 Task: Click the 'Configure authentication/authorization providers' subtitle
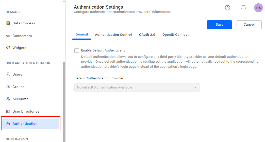(122, 12)
